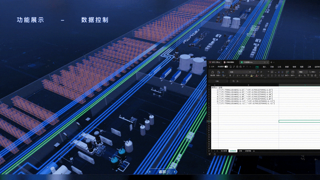The width and height of the screenshot is (320, 180).
Task: Switch to the 排风管道 sheet tab
Action: [x=233, y=151]
